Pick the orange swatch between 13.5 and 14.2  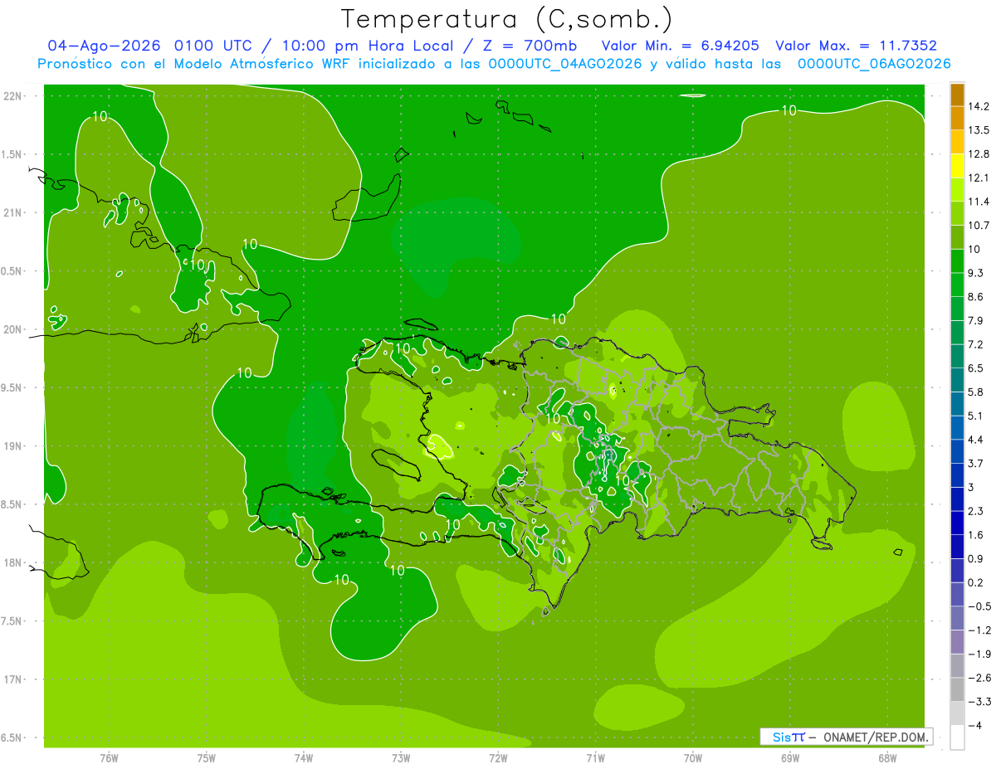tap(957, 119)
